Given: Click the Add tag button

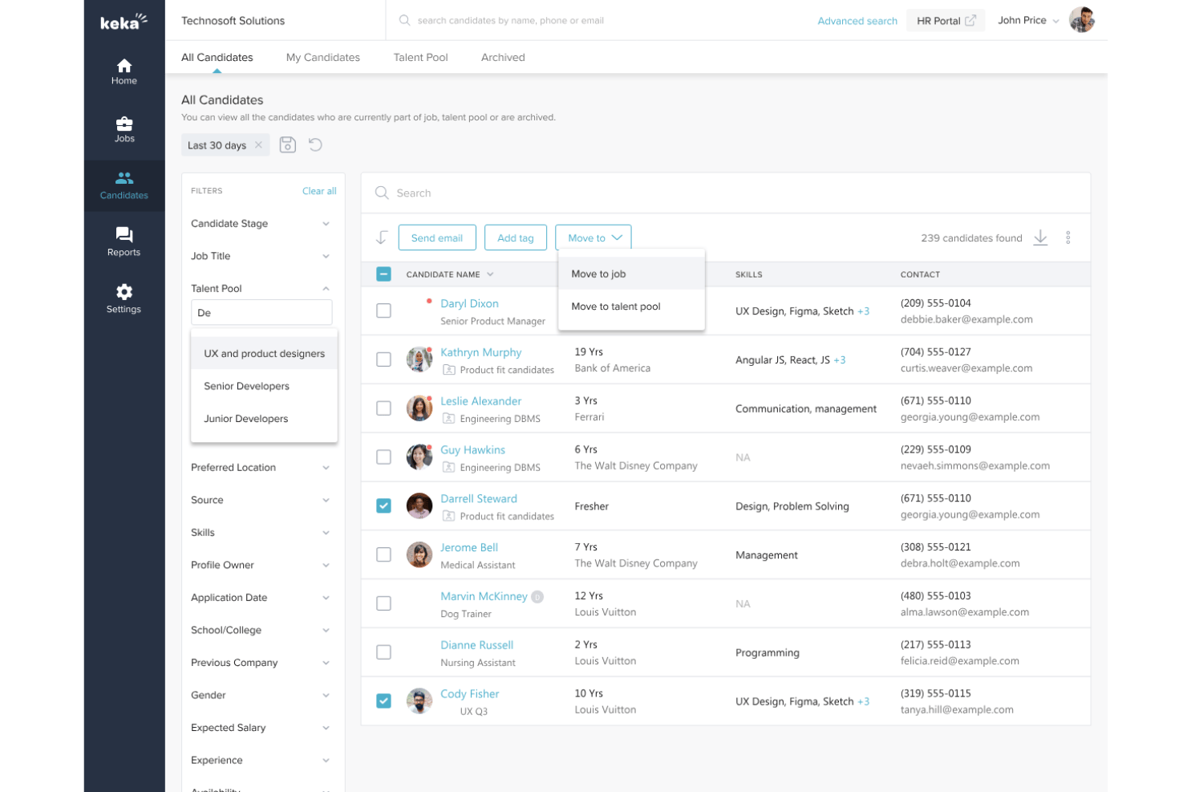Looking at the screenshot, I should click(516, 238).
